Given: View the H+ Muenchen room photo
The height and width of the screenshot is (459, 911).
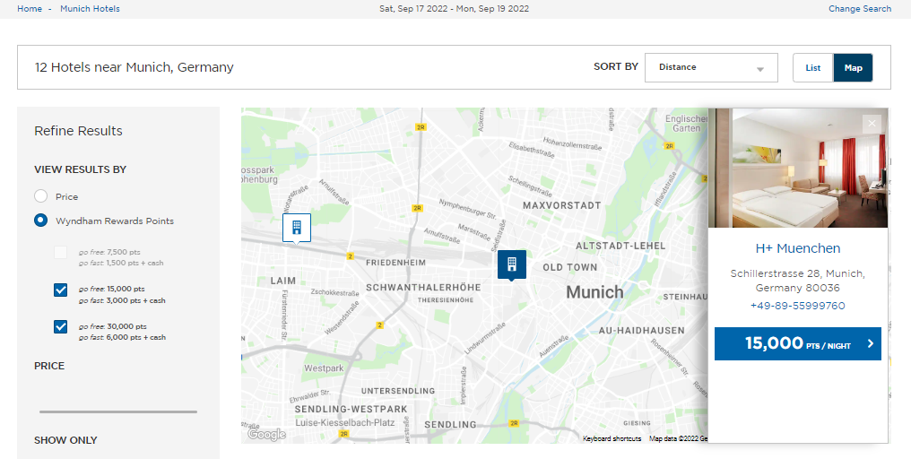Looking at the screenshot, I should tap(798, 168).
